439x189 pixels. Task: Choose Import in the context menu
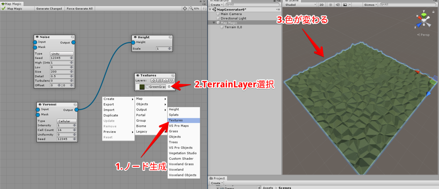[x=118, y=110]
